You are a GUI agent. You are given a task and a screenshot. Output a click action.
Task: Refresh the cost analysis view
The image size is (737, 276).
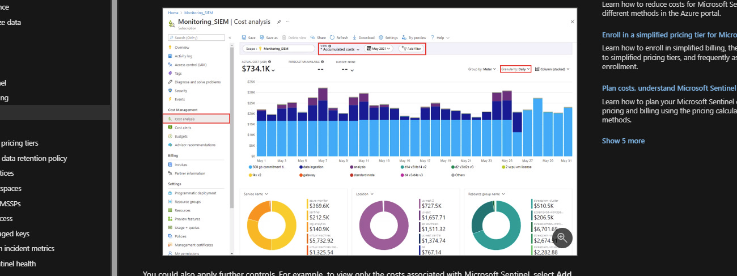[x=339, y=37]
